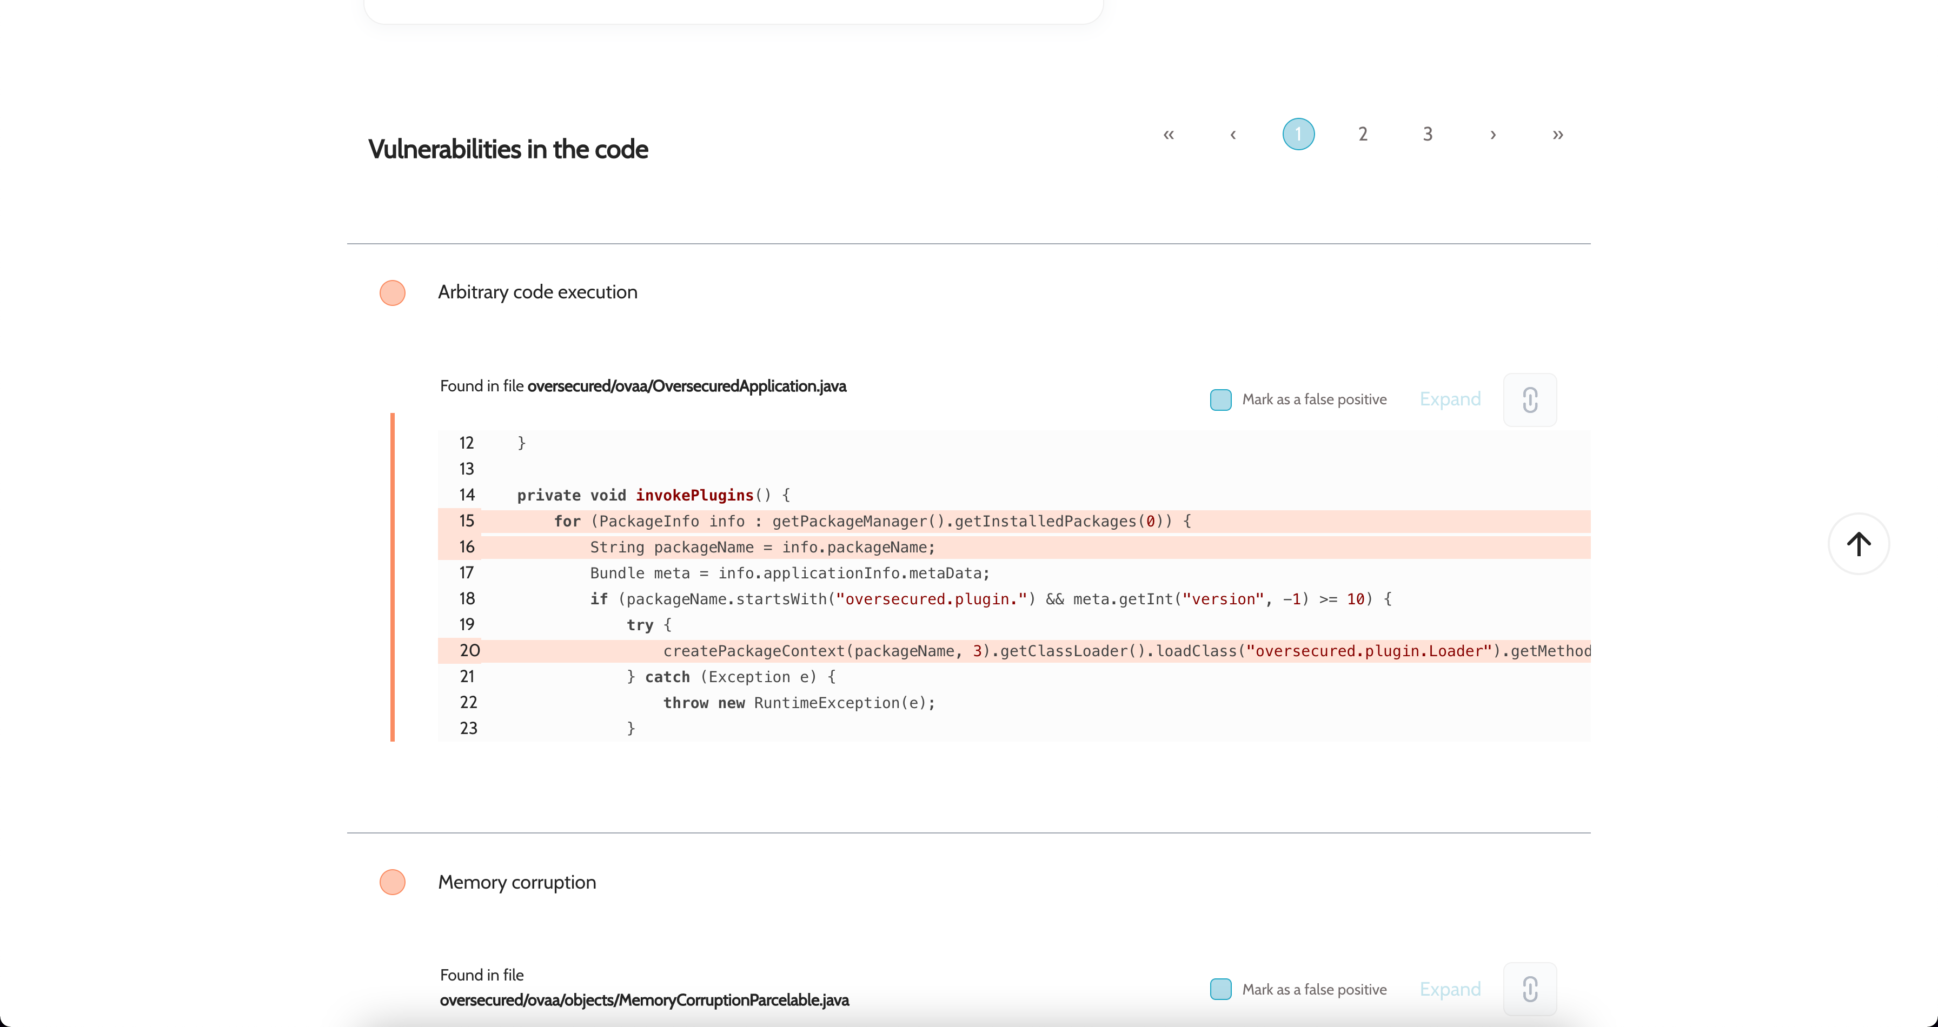Jump to first page with double-left arrows
Screen dimensions: 1938x1027
[1169, 135]
